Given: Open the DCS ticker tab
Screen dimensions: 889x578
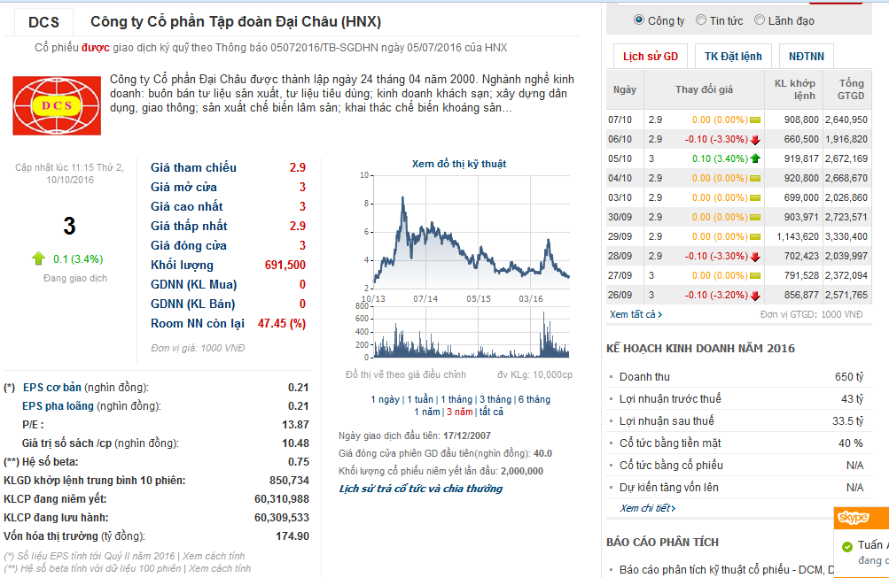Looking at the screenshot, I should click(43, 22).
